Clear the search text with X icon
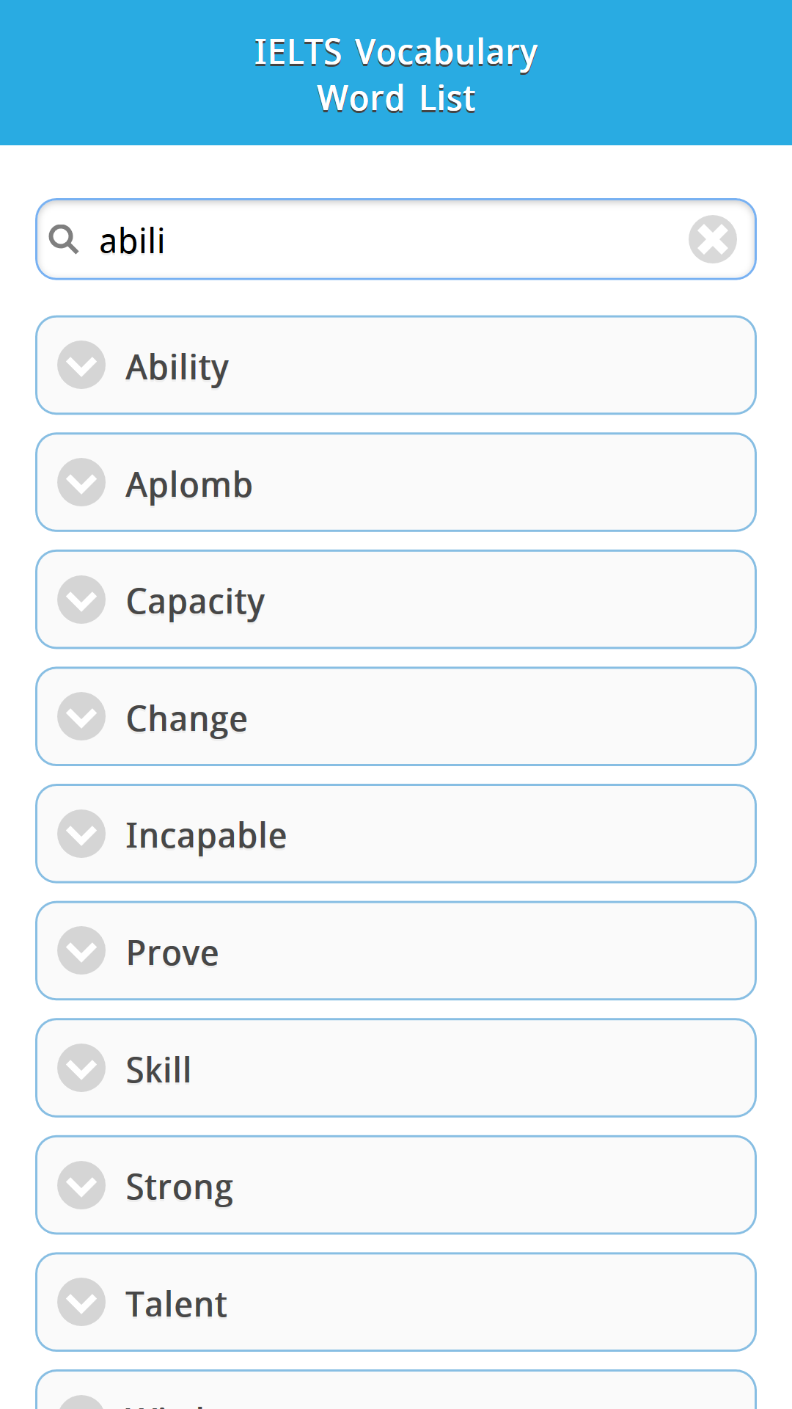The width and height of the screenshot is (792, 1409). coord(712,239)
